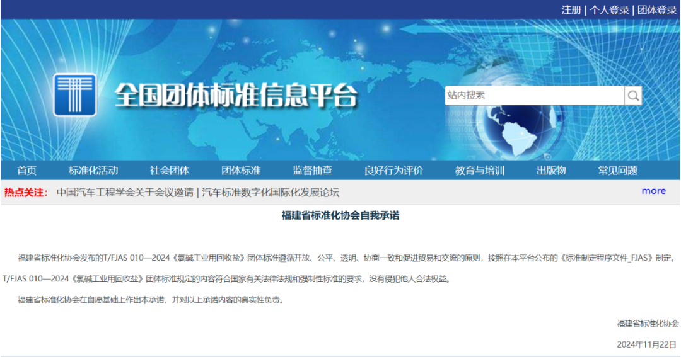This screenshot has height=357, width=681.
Task: Click the paragraph mentioning 标准制定程序文件_FJAS
Action: click(347, 258)
